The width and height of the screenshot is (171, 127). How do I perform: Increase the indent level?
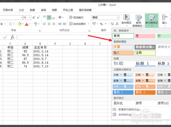tap(65, 24)
